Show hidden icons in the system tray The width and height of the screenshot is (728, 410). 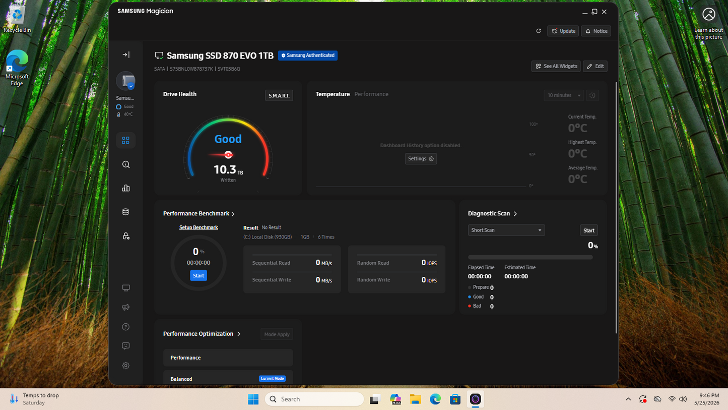[x=628, y=399]
